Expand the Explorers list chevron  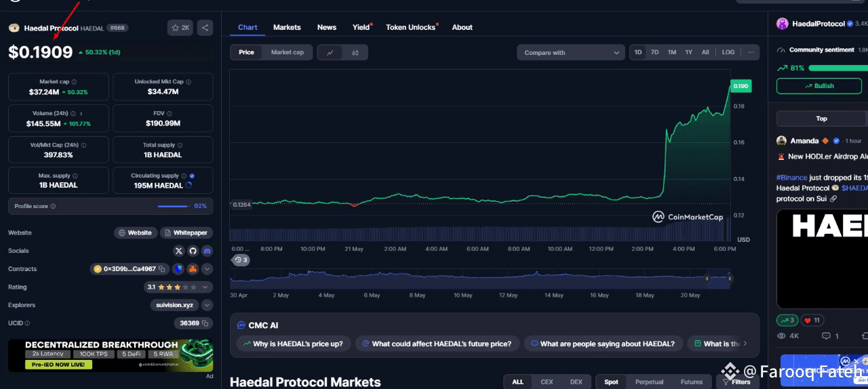tap(207, 305)
